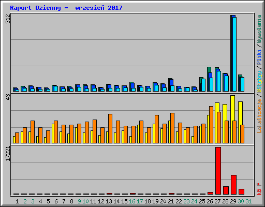
Task: Click the day 31 label on the x-axis
Action: tap(248, 201)
